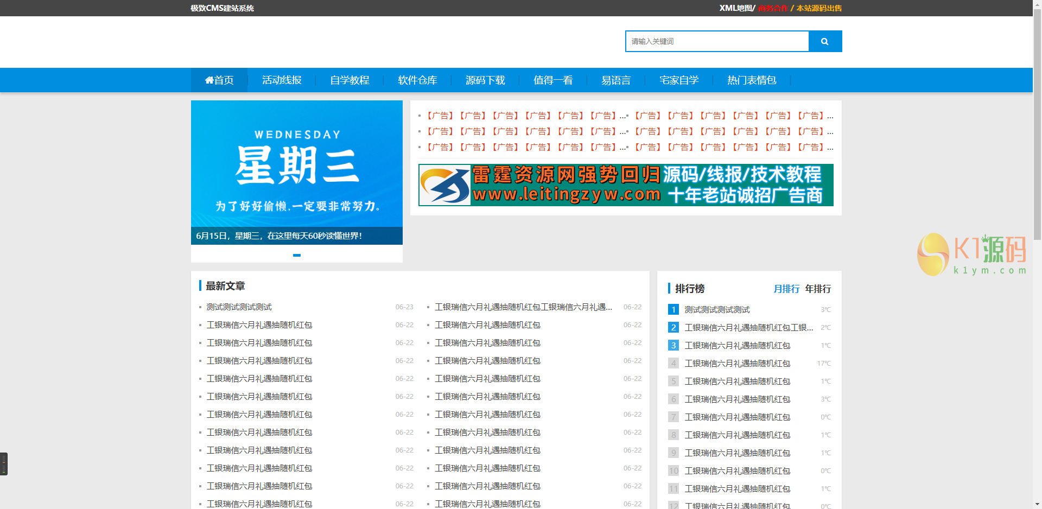Open the XML地图 link in top bar

736,8
